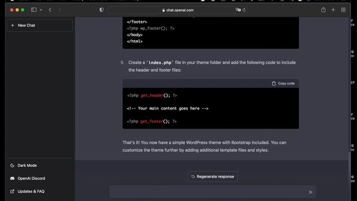
Task: Click the plus icon beside New Chat
Action: [x=12, y=25]
